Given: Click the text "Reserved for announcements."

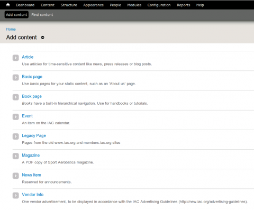Looking at the screenshot, I should 47,182.
